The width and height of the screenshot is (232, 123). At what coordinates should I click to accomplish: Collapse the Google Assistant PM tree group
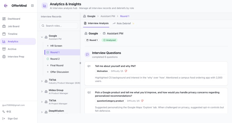[42, 37]
